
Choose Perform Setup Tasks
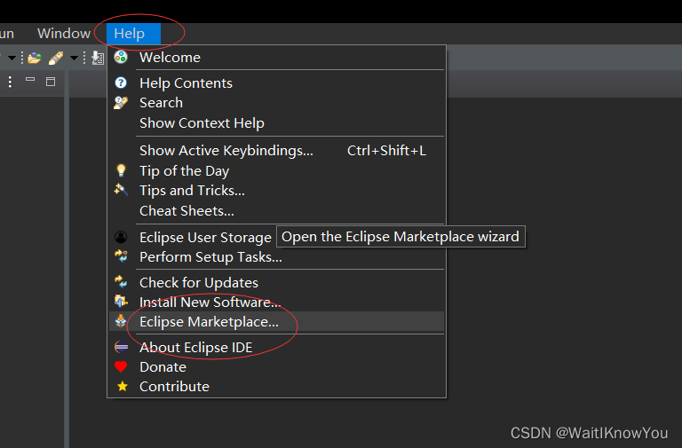tap(277, 256)
